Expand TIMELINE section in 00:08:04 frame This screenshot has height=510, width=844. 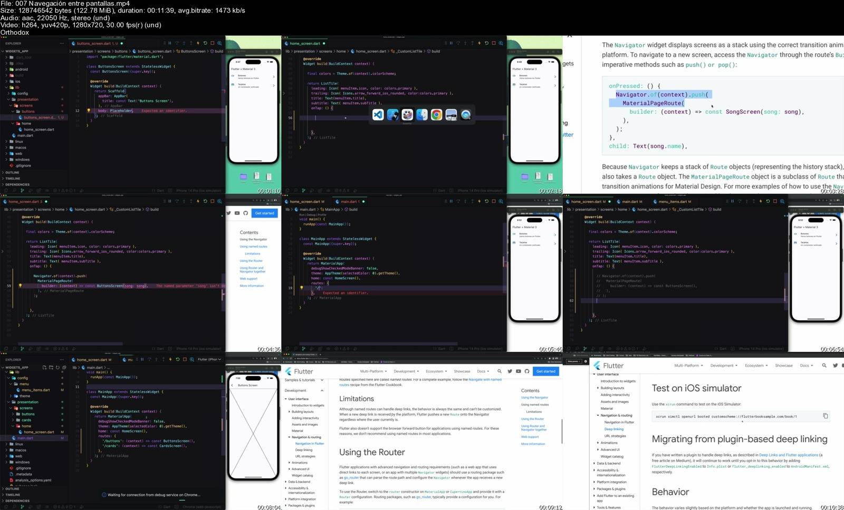12,495
